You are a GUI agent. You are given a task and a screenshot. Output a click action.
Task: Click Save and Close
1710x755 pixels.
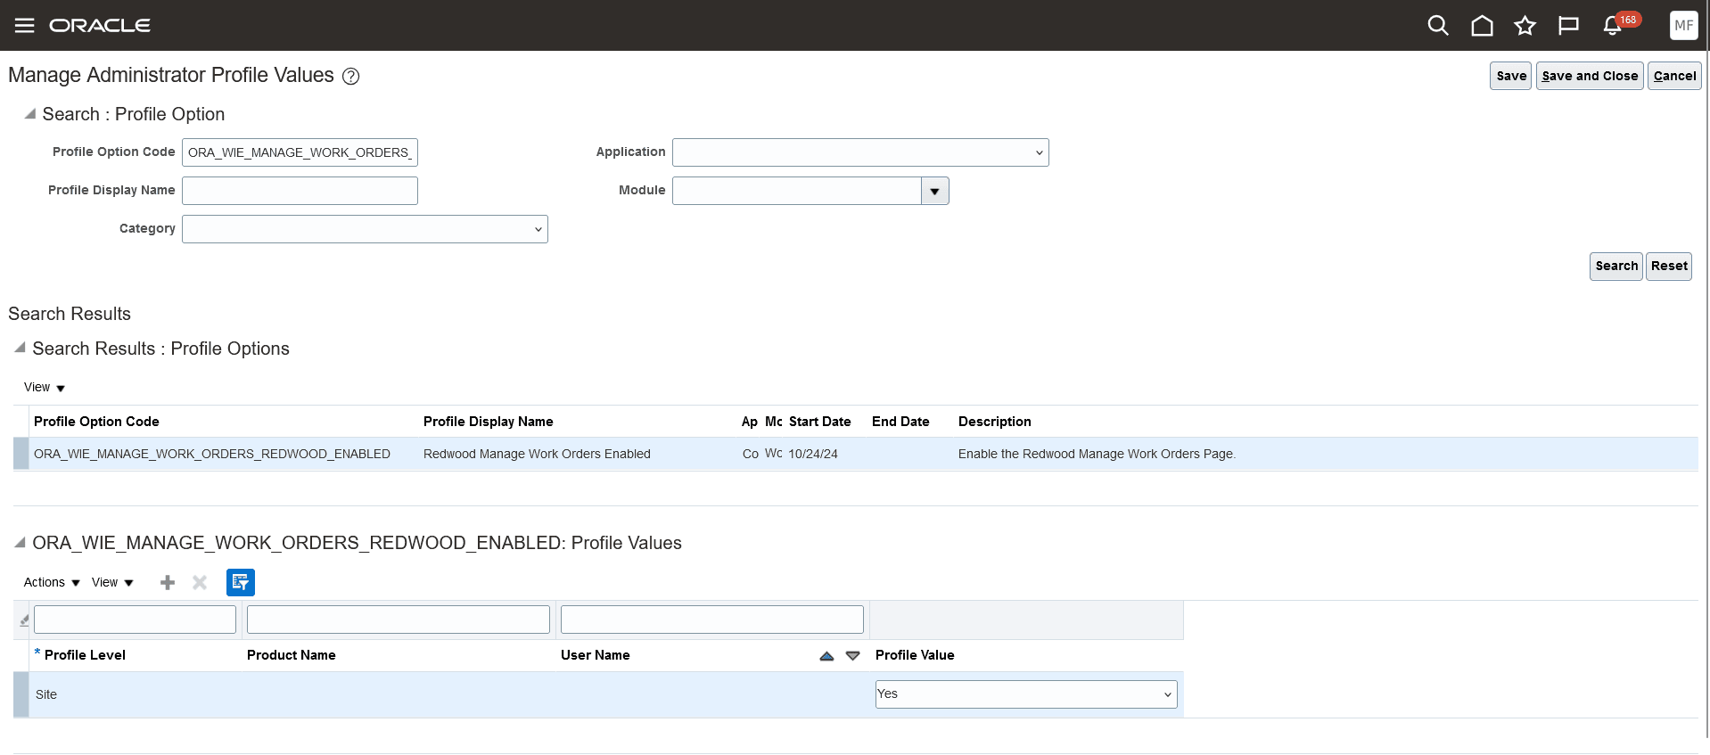pyautogui.click(x=1590, y=76)
